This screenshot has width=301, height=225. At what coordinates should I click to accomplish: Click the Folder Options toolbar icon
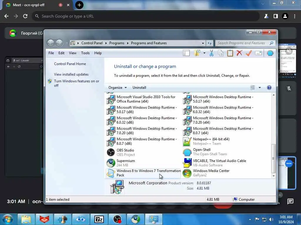pos(197,53)
